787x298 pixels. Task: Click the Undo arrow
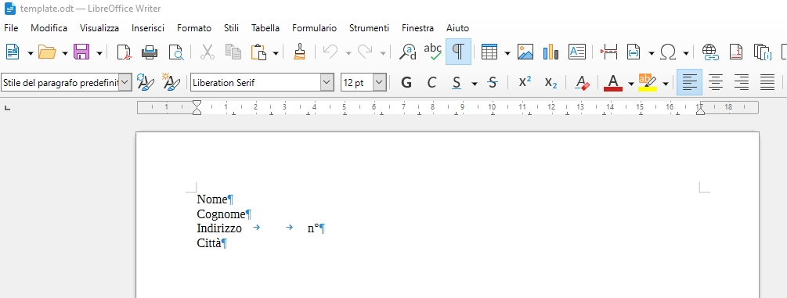click(x=330, y=52)
